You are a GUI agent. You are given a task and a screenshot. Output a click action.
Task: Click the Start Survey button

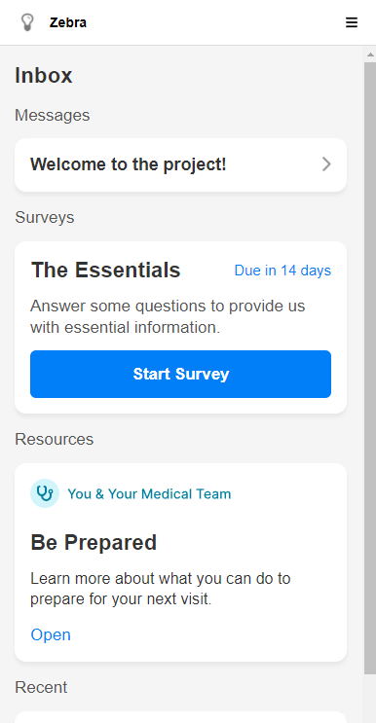(x=180, y=374)
